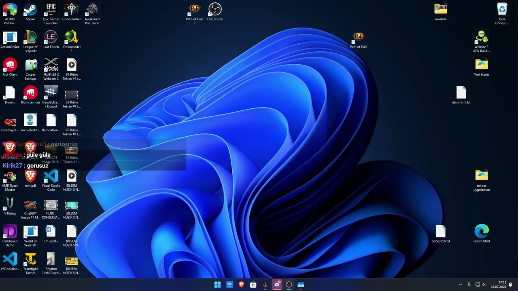Click the microphone icon in the tray
The height and width of the screenshot is (291, 518).
469,285
